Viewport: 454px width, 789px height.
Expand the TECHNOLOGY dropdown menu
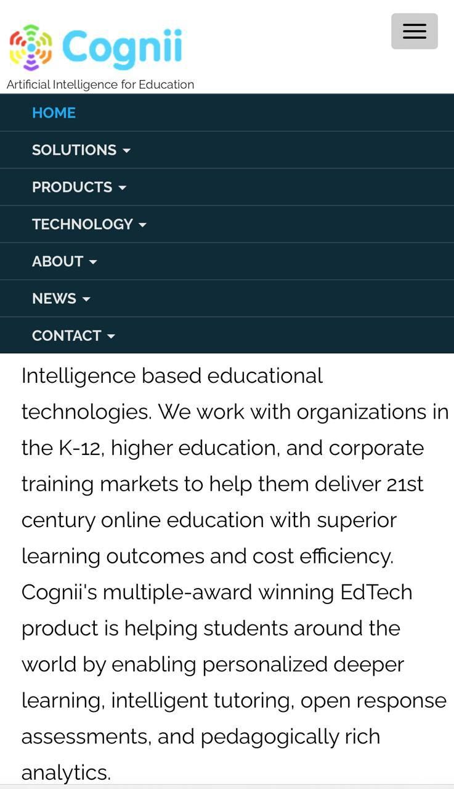tap(82, 224)
